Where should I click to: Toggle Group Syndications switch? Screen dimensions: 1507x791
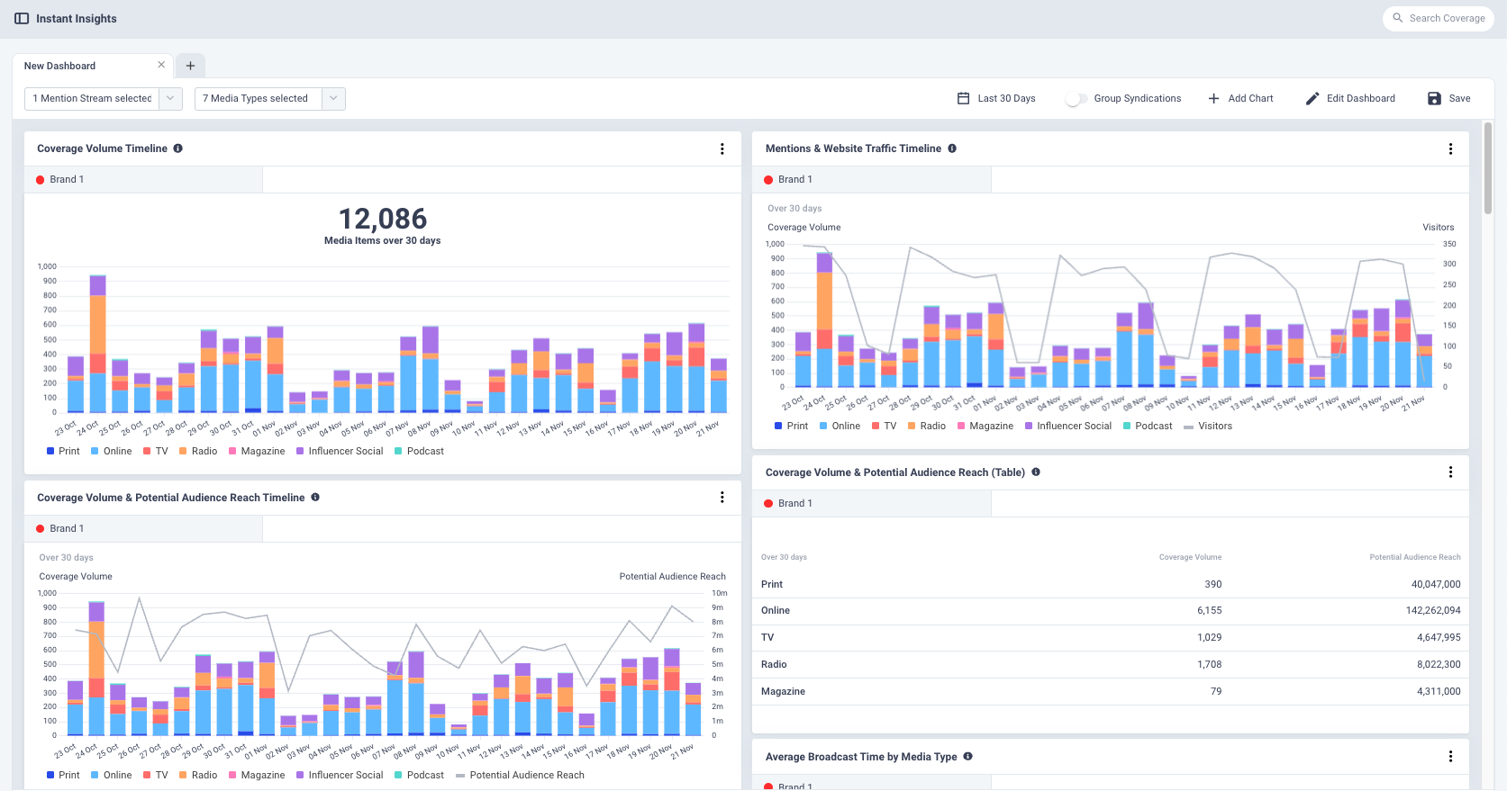1076,98
